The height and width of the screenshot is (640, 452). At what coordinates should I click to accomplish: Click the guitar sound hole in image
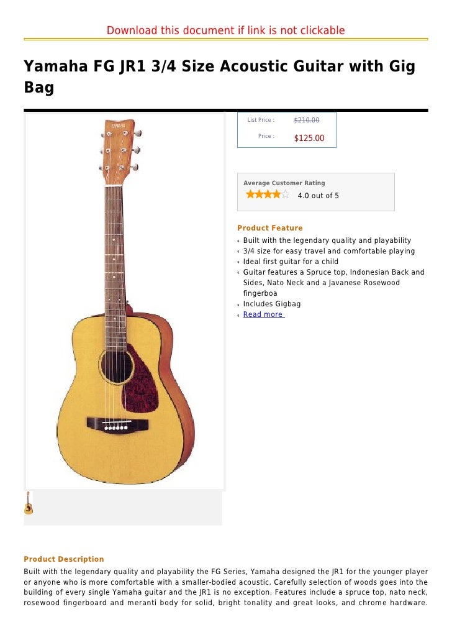117,367
